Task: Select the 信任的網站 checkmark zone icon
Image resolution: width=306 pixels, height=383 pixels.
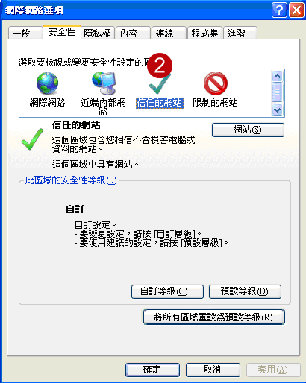Action: click(159, 84)
